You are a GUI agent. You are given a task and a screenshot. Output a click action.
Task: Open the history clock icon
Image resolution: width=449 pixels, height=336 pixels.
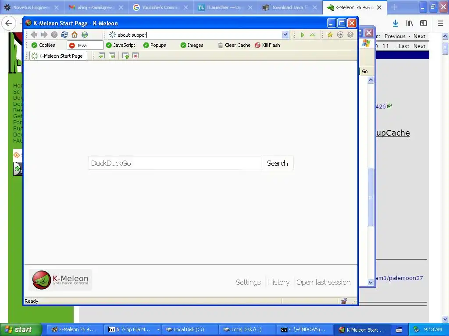click(x=340, y=35)
